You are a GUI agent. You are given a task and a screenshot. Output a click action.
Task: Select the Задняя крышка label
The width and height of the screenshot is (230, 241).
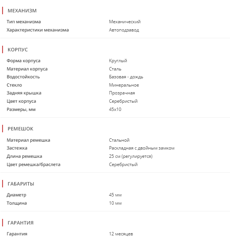click(24, 93)
